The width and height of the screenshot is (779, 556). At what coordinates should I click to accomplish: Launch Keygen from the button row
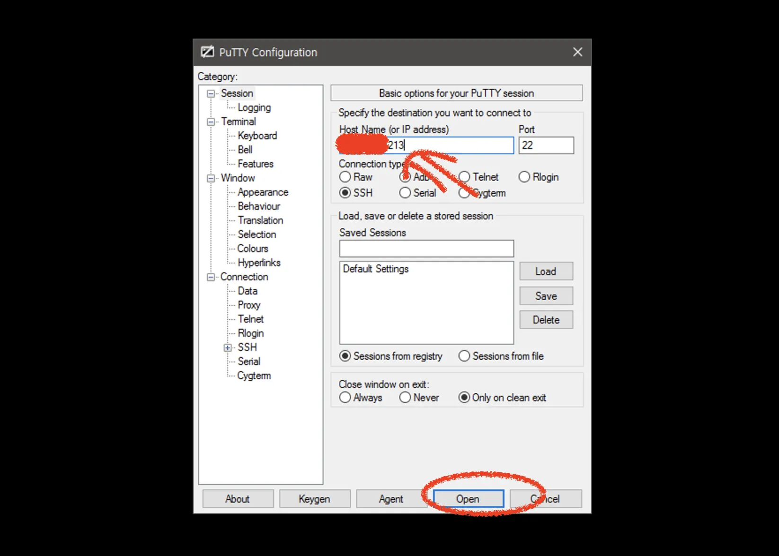pyautogui.click(x=314, y=499)
